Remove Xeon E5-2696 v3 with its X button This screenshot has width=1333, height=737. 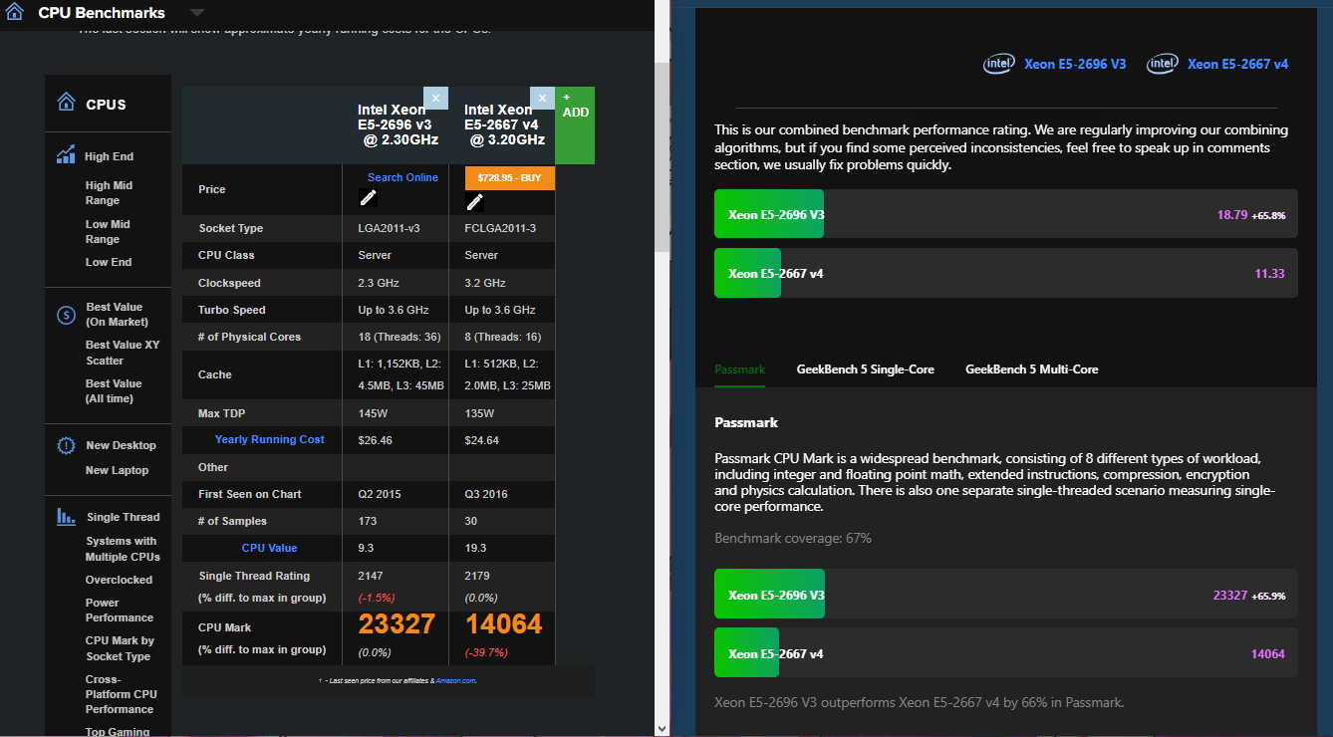click(x=435, y=98)
